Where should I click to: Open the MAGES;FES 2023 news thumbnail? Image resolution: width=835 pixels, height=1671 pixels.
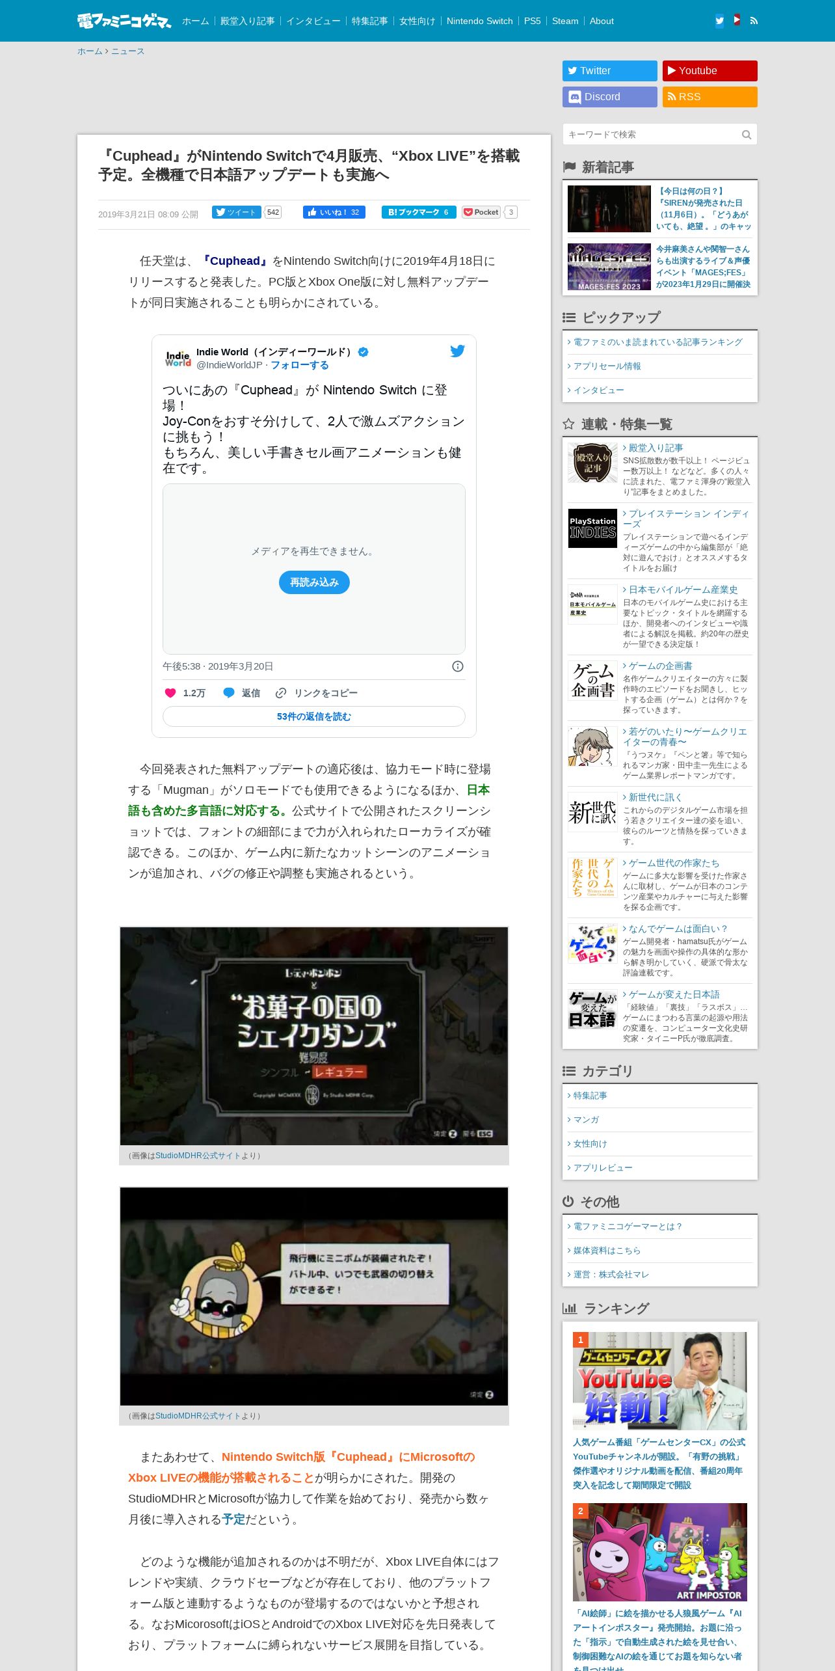click(609, 267)
